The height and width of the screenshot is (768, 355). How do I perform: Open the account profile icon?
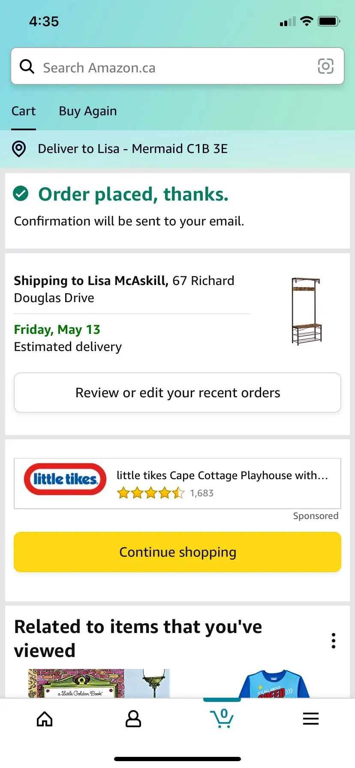coord(133,719)
